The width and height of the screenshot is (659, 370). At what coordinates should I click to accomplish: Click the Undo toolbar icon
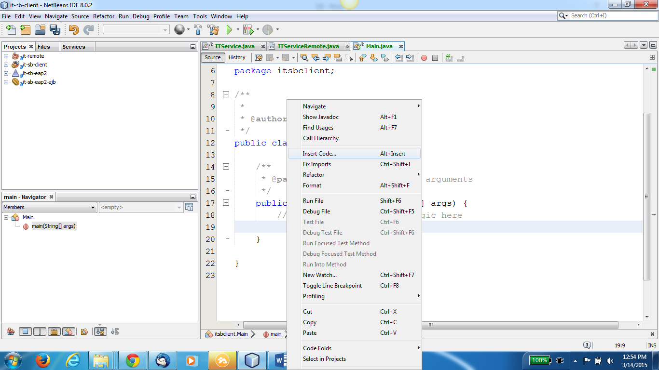[x=74, y=30]
